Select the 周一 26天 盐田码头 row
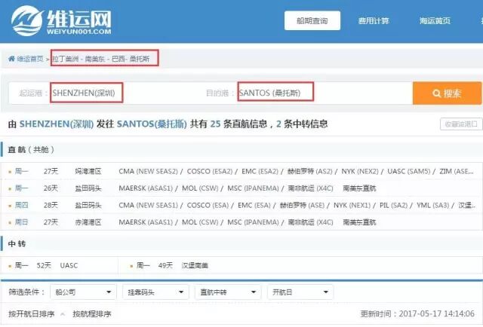Image resolution: width=483 pixels, height=327 pixels. coord(241,188)
